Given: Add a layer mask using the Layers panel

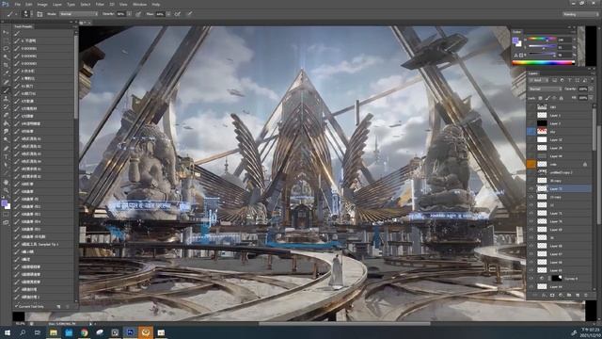Looking at the screenshot, I should tap(552, 295).
